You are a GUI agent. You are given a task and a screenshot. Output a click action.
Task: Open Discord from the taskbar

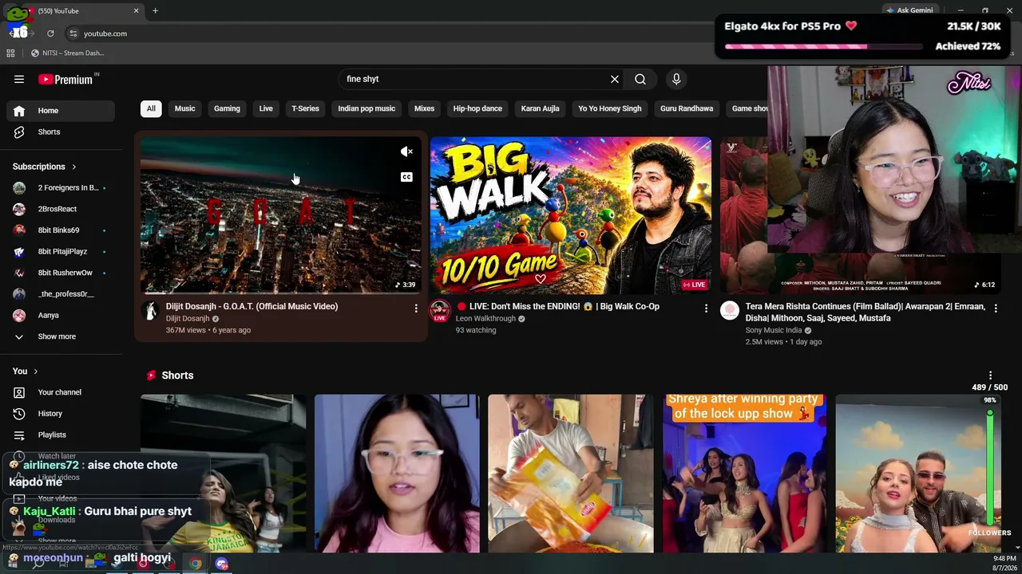click(x=222, y=564)
